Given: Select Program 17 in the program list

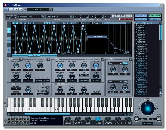Looking at the screenshot, I should click(141, 61).
